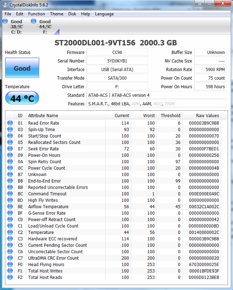Click the Power On Hours value 598 hours

click(210, 86)
